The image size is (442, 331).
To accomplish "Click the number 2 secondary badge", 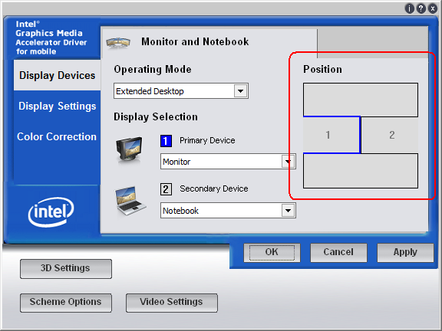I will tap(166, 189).
